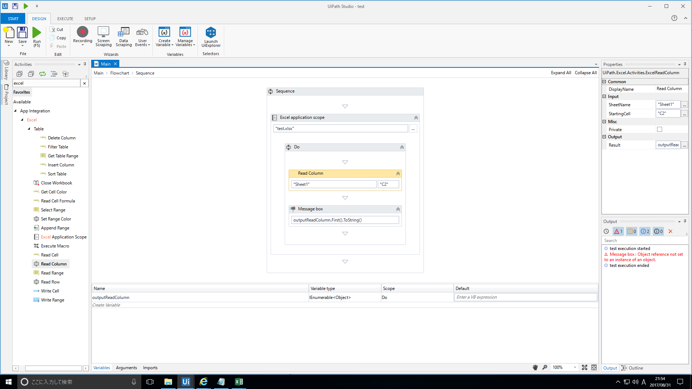Collapse the Table tree node
The height and width of the screenshot is (389, 692).
coord(29,129)
